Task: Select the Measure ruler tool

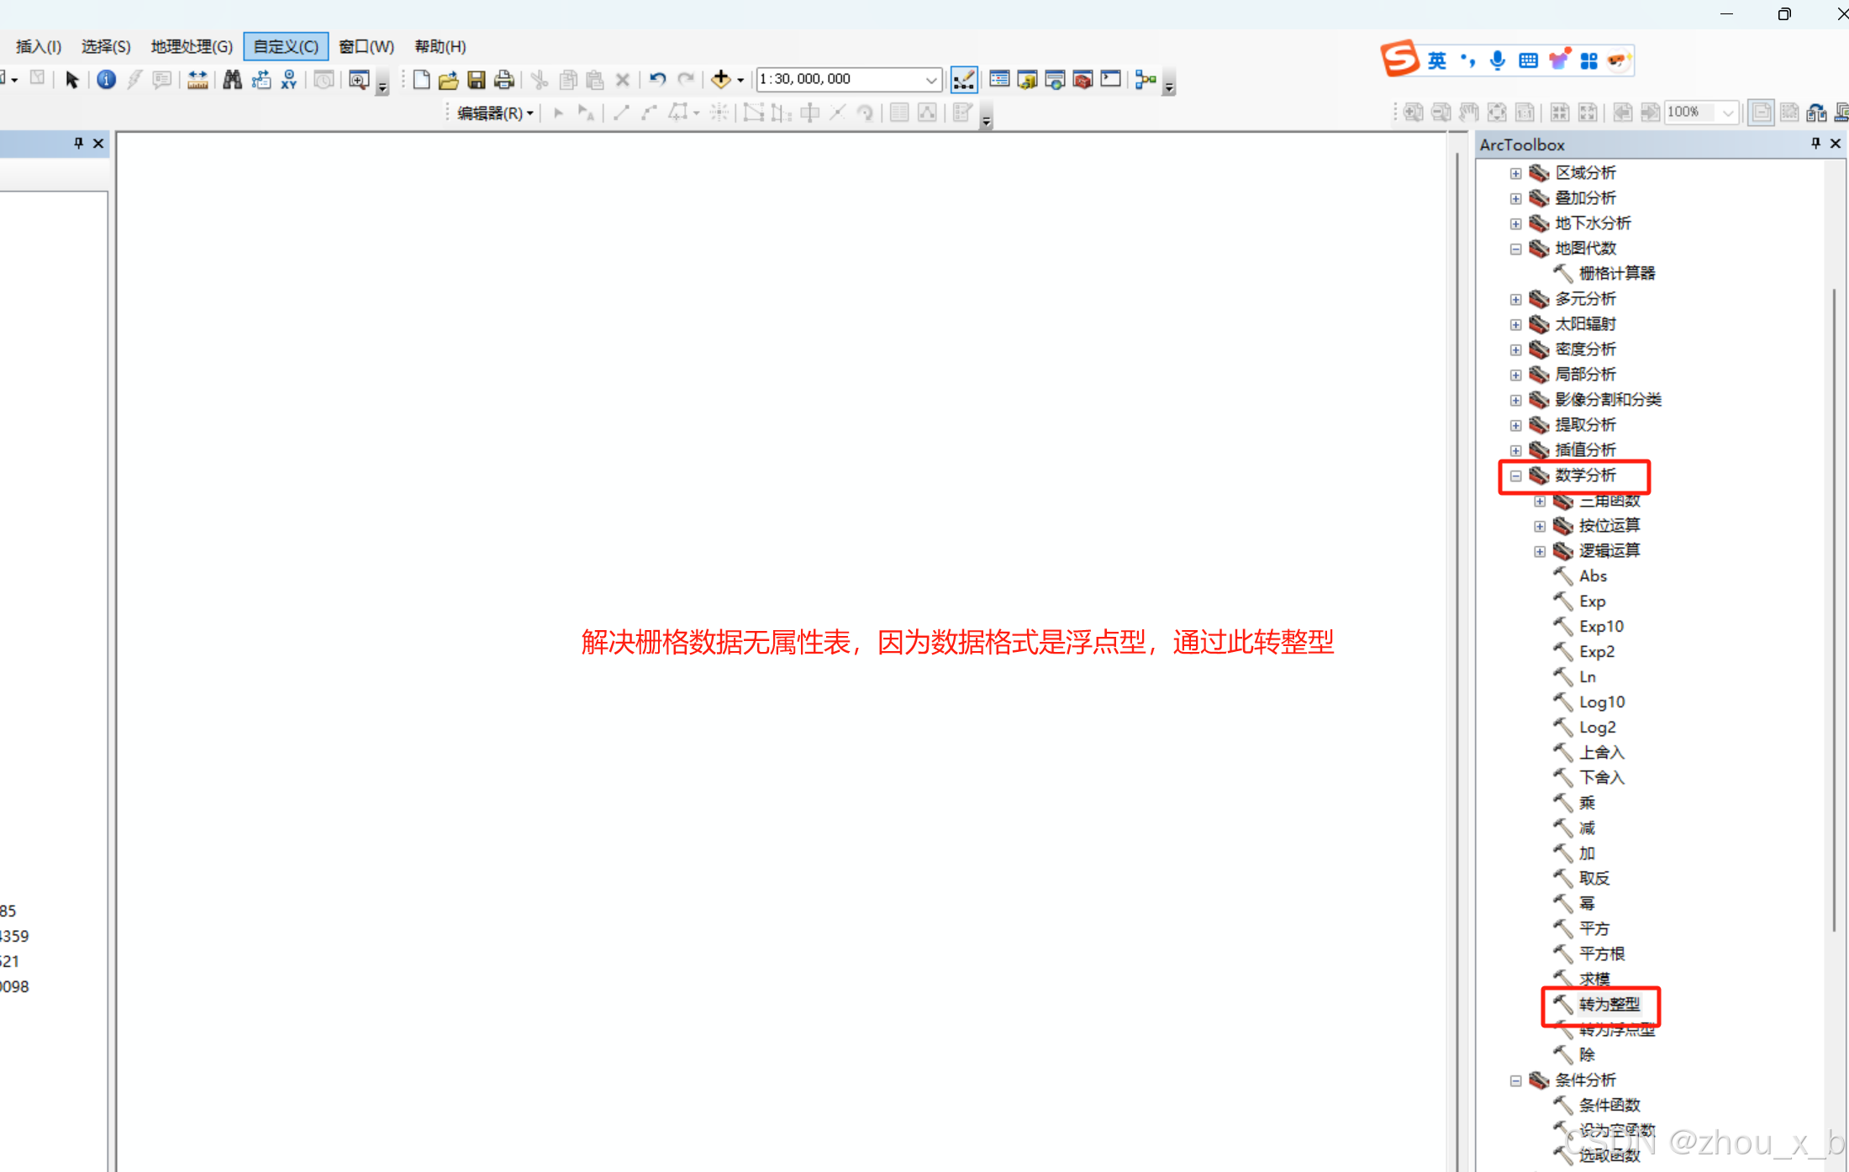Action: point(198,80)
